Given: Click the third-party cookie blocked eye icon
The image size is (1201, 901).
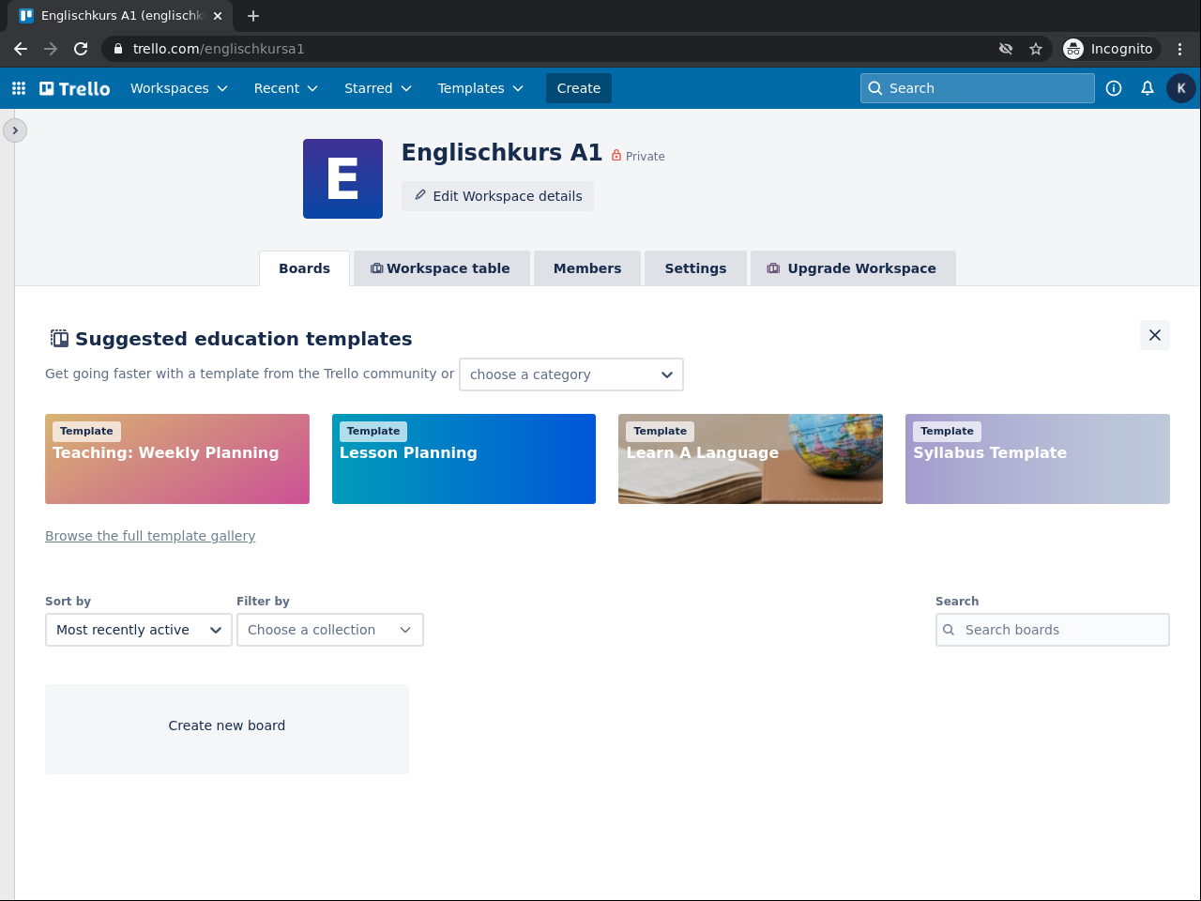Looking at the screenshot, I should (x=1006, y=49).
